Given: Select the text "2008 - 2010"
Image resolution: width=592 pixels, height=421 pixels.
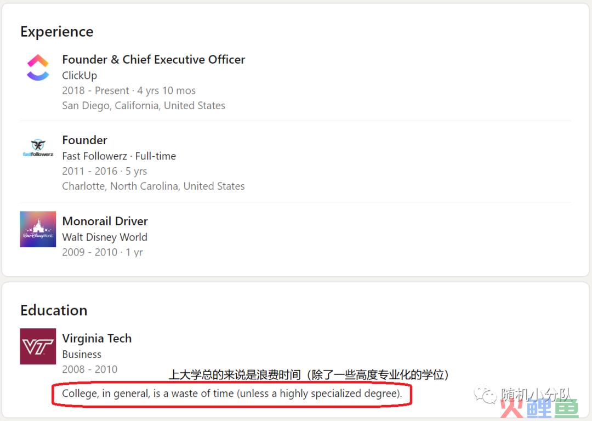Looking at the screenshot, I should coord(90,369).
